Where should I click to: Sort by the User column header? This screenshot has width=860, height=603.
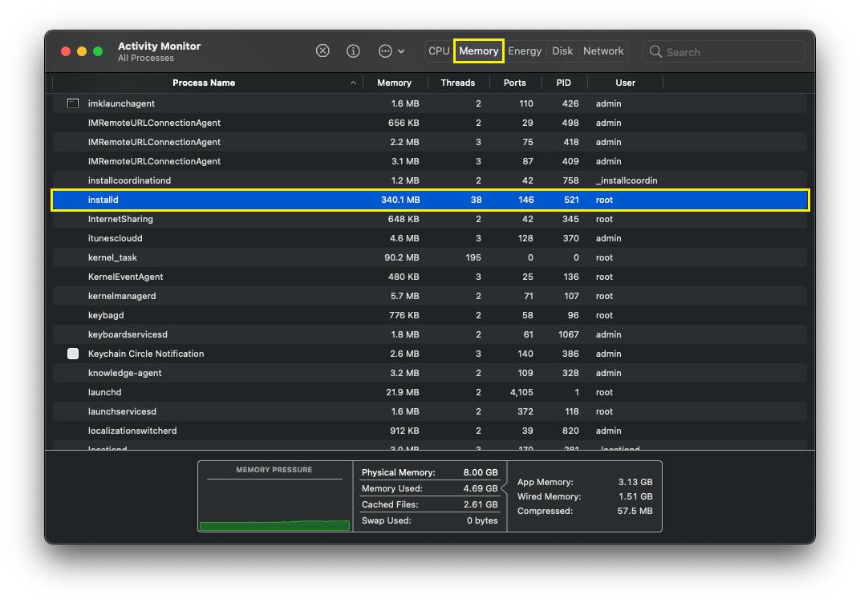(625, 83)
